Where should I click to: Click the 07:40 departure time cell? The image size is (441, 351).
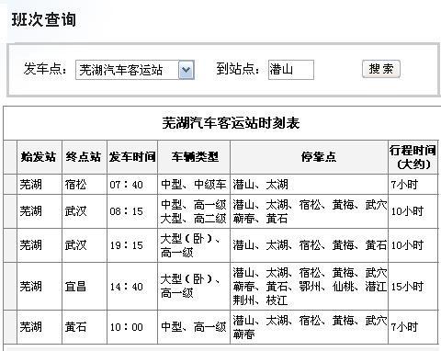click(132, 185)
